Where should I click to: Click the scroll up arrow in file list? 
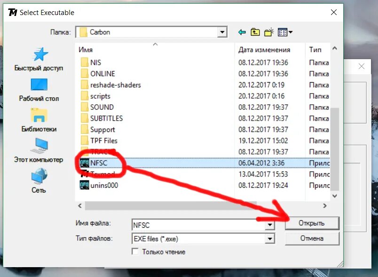click(x=335, y=48)
